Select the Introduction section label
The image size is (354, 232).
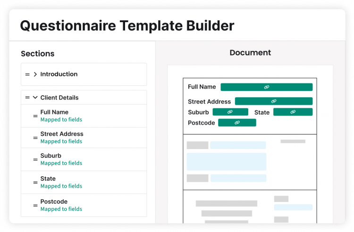pyautogui.click(x=59, y=74)
